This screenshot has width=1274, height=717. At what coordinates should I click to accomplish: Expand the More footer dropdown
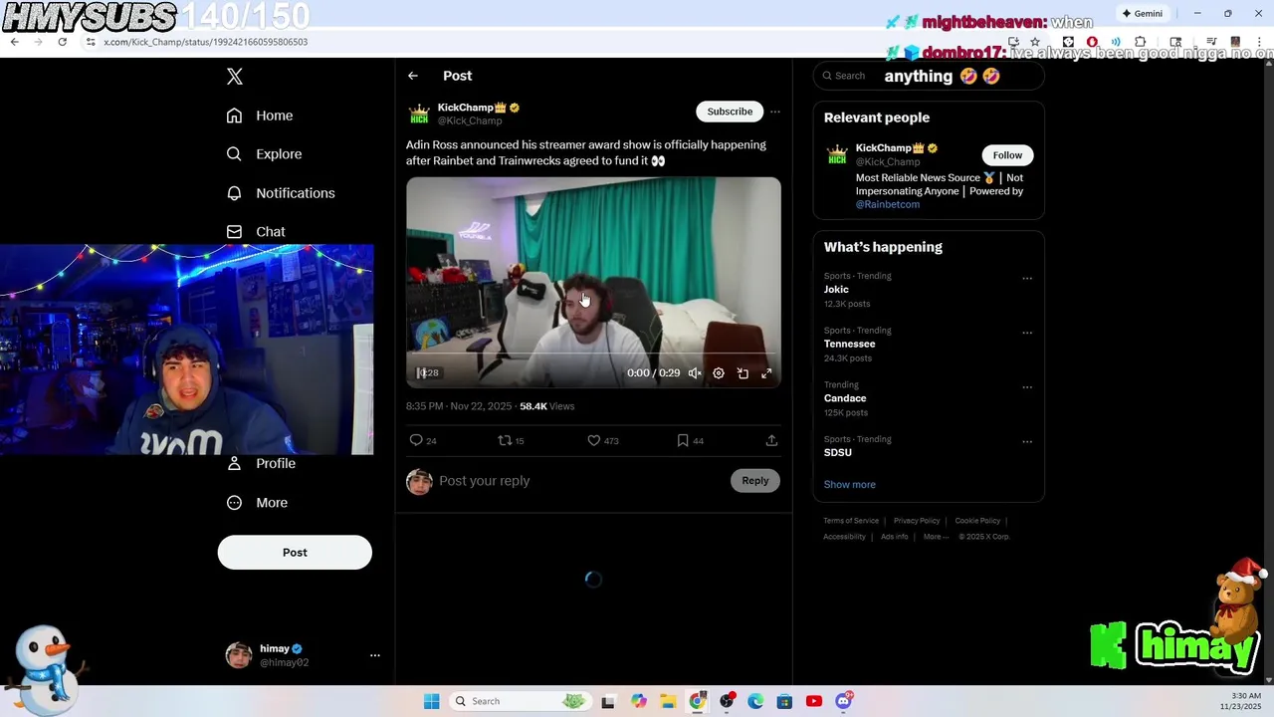coord(936,537)
